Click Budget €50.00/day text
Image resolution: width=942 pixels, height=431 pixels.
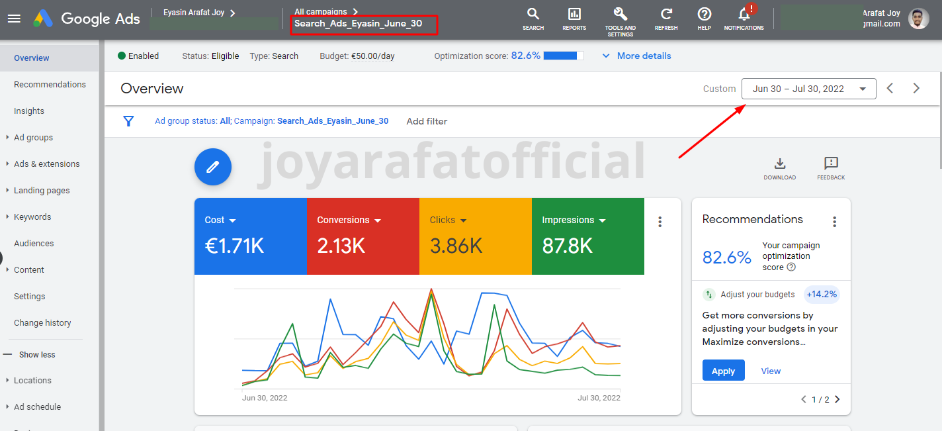357,56
